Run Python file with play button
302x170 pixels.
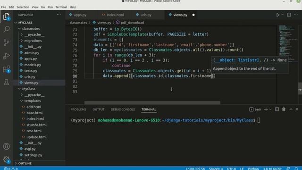pos(278,15)
